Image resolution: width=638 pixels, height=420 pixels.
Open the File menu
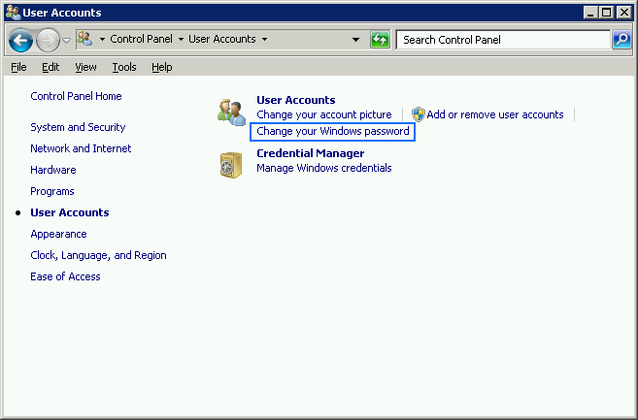tap(18, 67)
